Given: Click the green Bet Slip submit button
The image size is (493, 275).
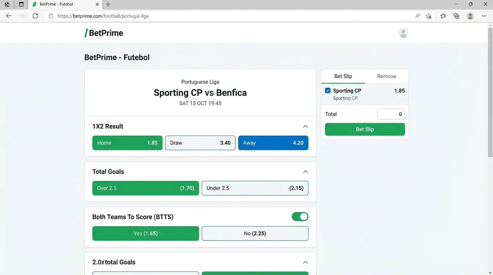Looking at the screenshot, I should [x=365, y=129].
